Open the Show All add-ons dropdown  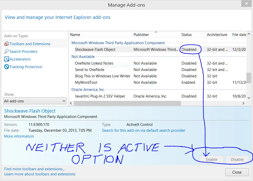pyautogui.click(x=35, y=101)
